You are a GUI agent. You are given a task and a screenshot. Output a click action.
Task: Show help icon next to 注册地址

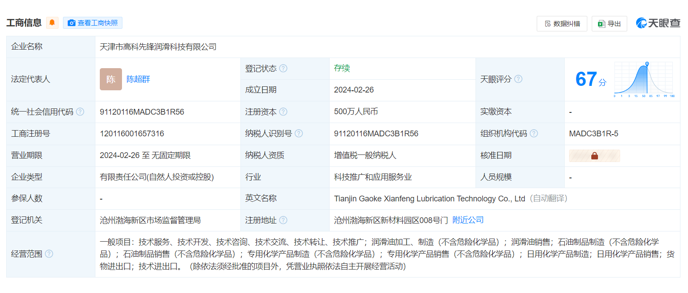[283, 220]
